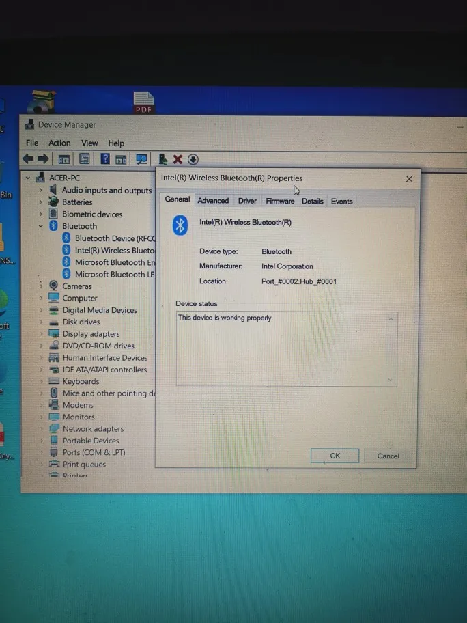467x623 pixels.
Task: Click the Enable device green icon in toolbar
Action: (162, 159)
